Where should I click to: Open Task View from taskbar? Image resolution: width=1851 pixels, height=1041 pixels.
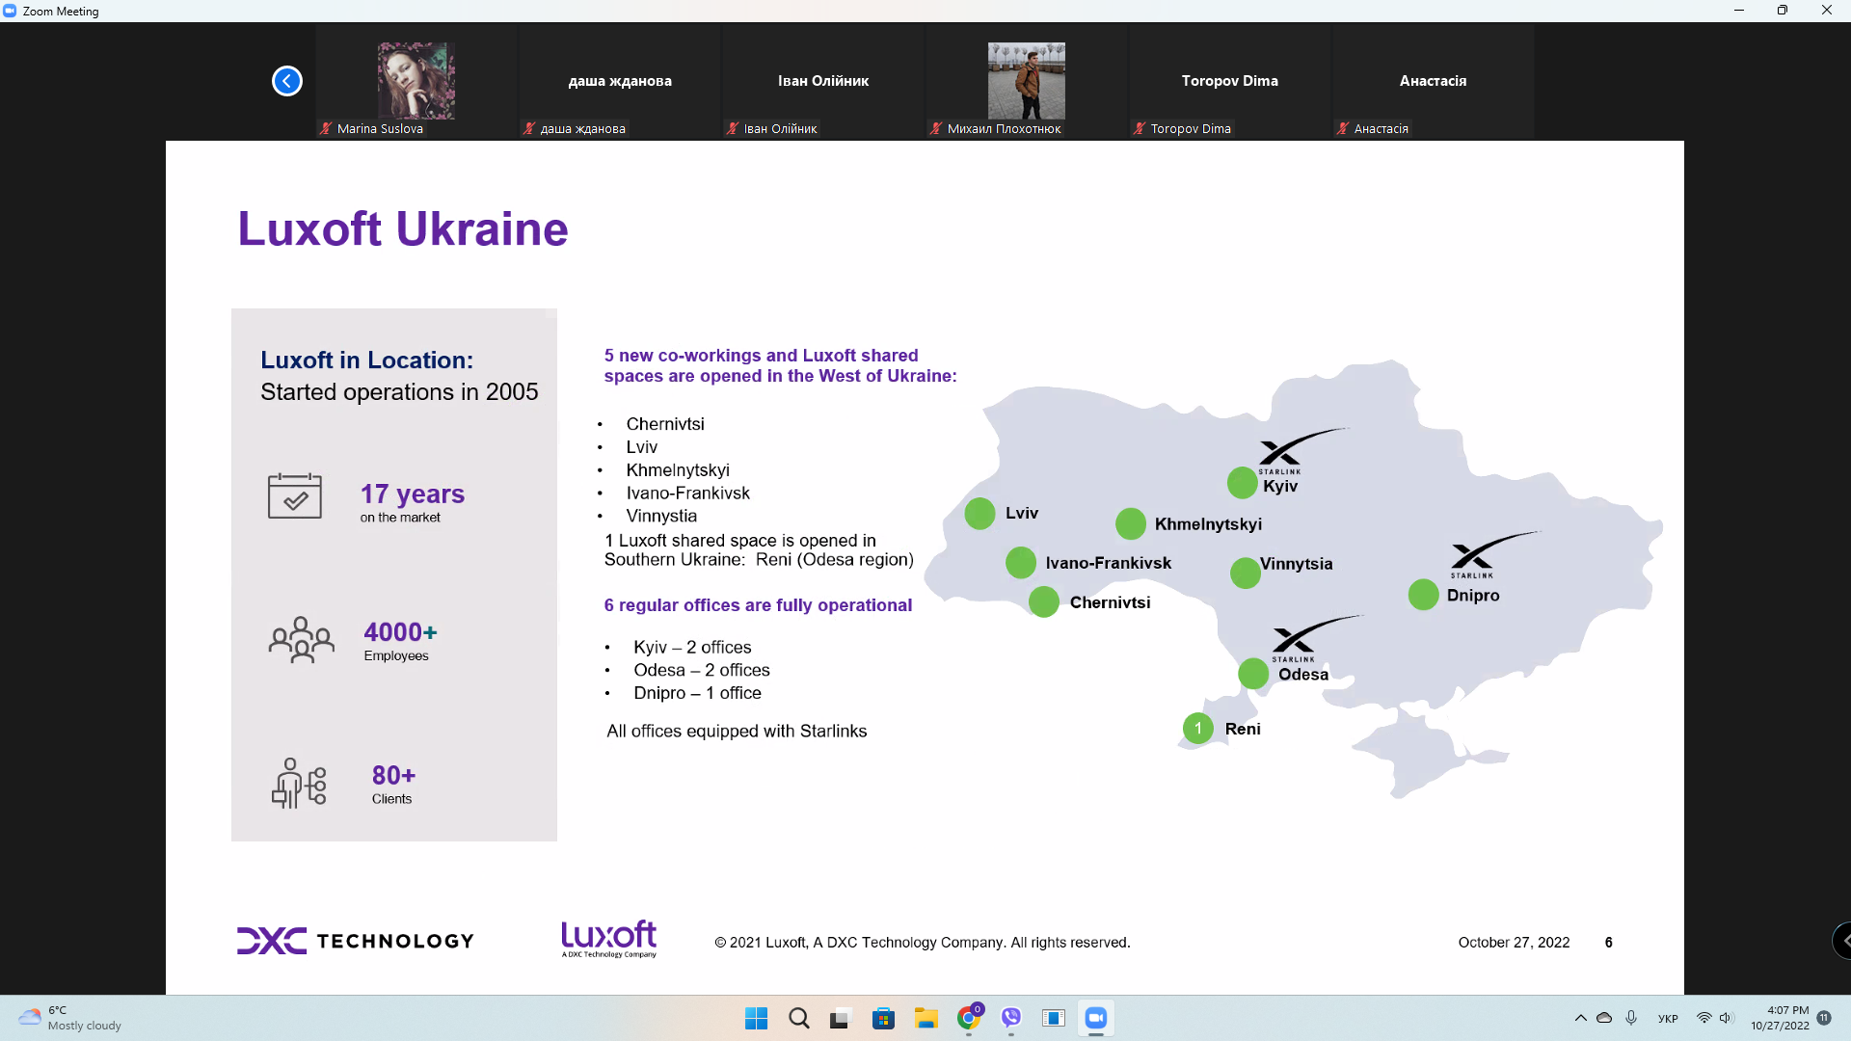[842, 1018]
